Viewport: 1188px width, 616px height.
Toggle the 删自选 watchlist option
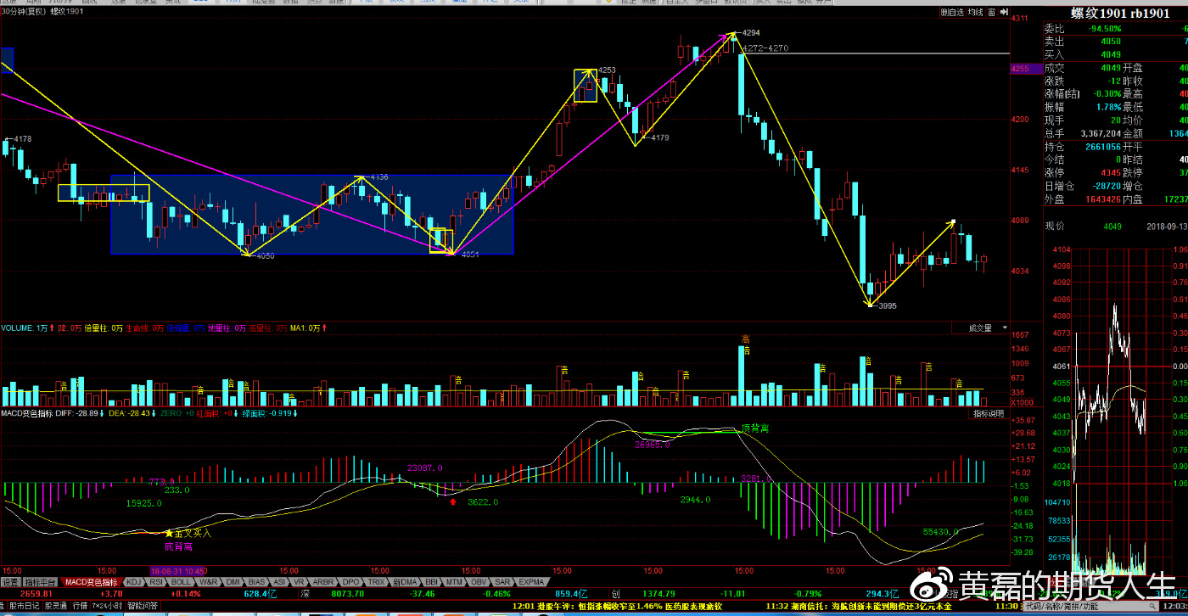coord(952,12)
